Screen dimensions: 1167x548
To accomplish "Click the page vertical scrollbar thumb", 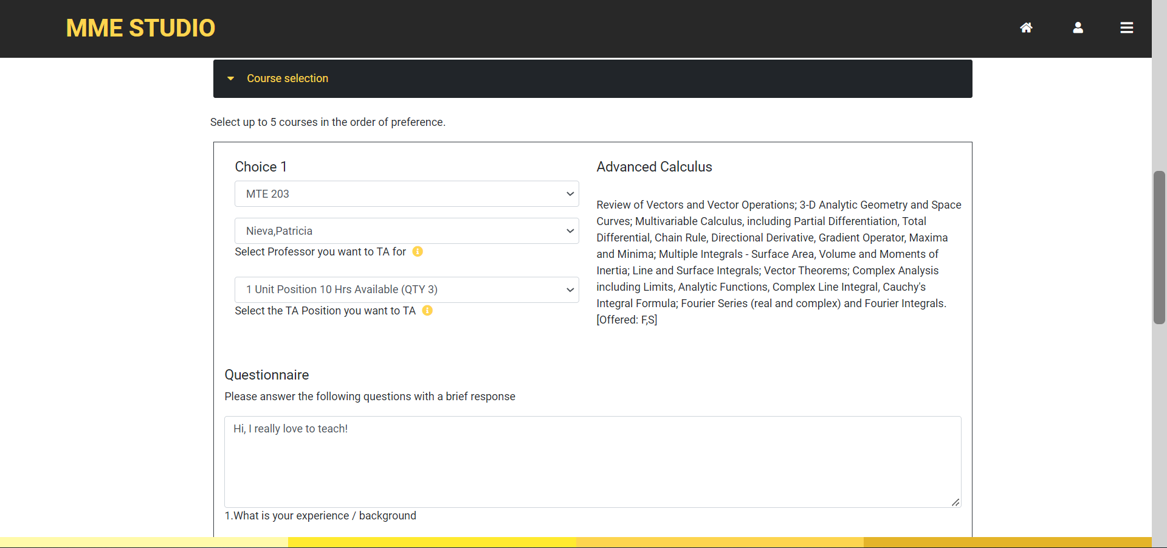I will pos(1159,248).
